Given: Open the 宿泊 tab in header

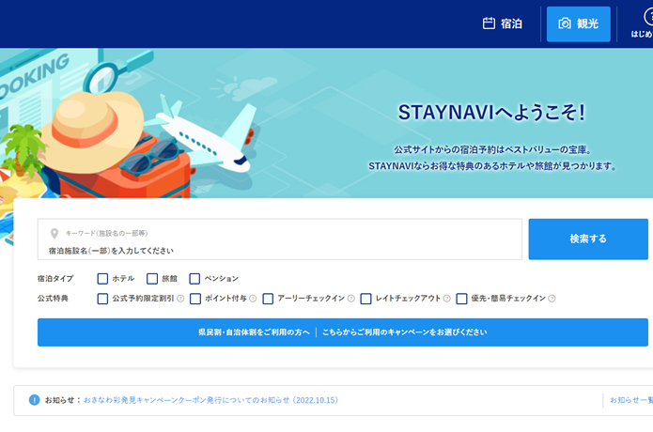Looking at the screenshot, I should pos(503,23).
